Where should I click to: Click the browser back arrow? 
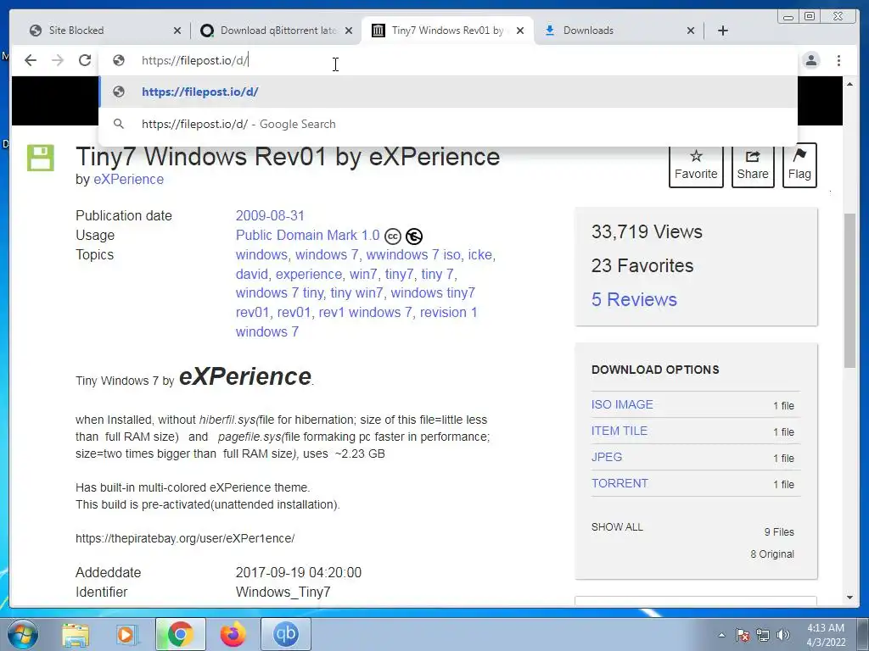(x=31, y=60)
